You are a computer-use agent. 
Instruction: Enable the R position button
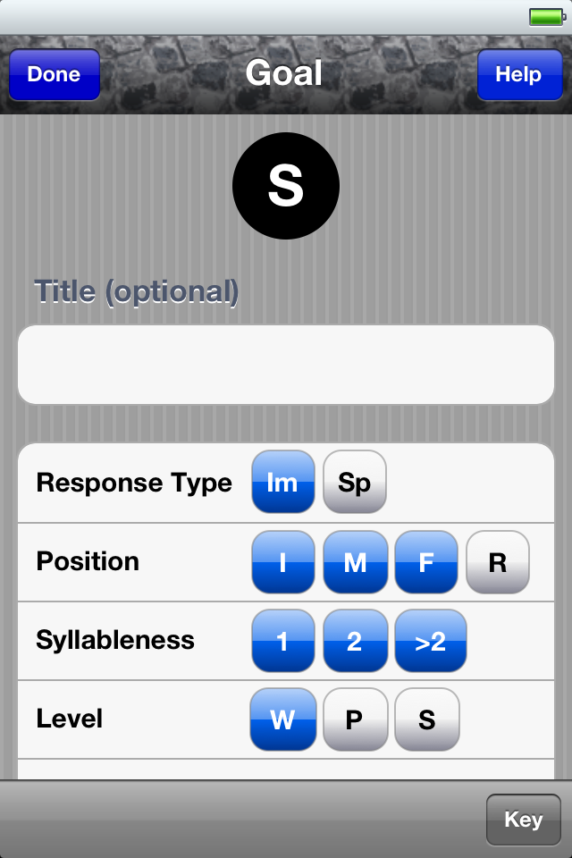(x=498, y=562)
